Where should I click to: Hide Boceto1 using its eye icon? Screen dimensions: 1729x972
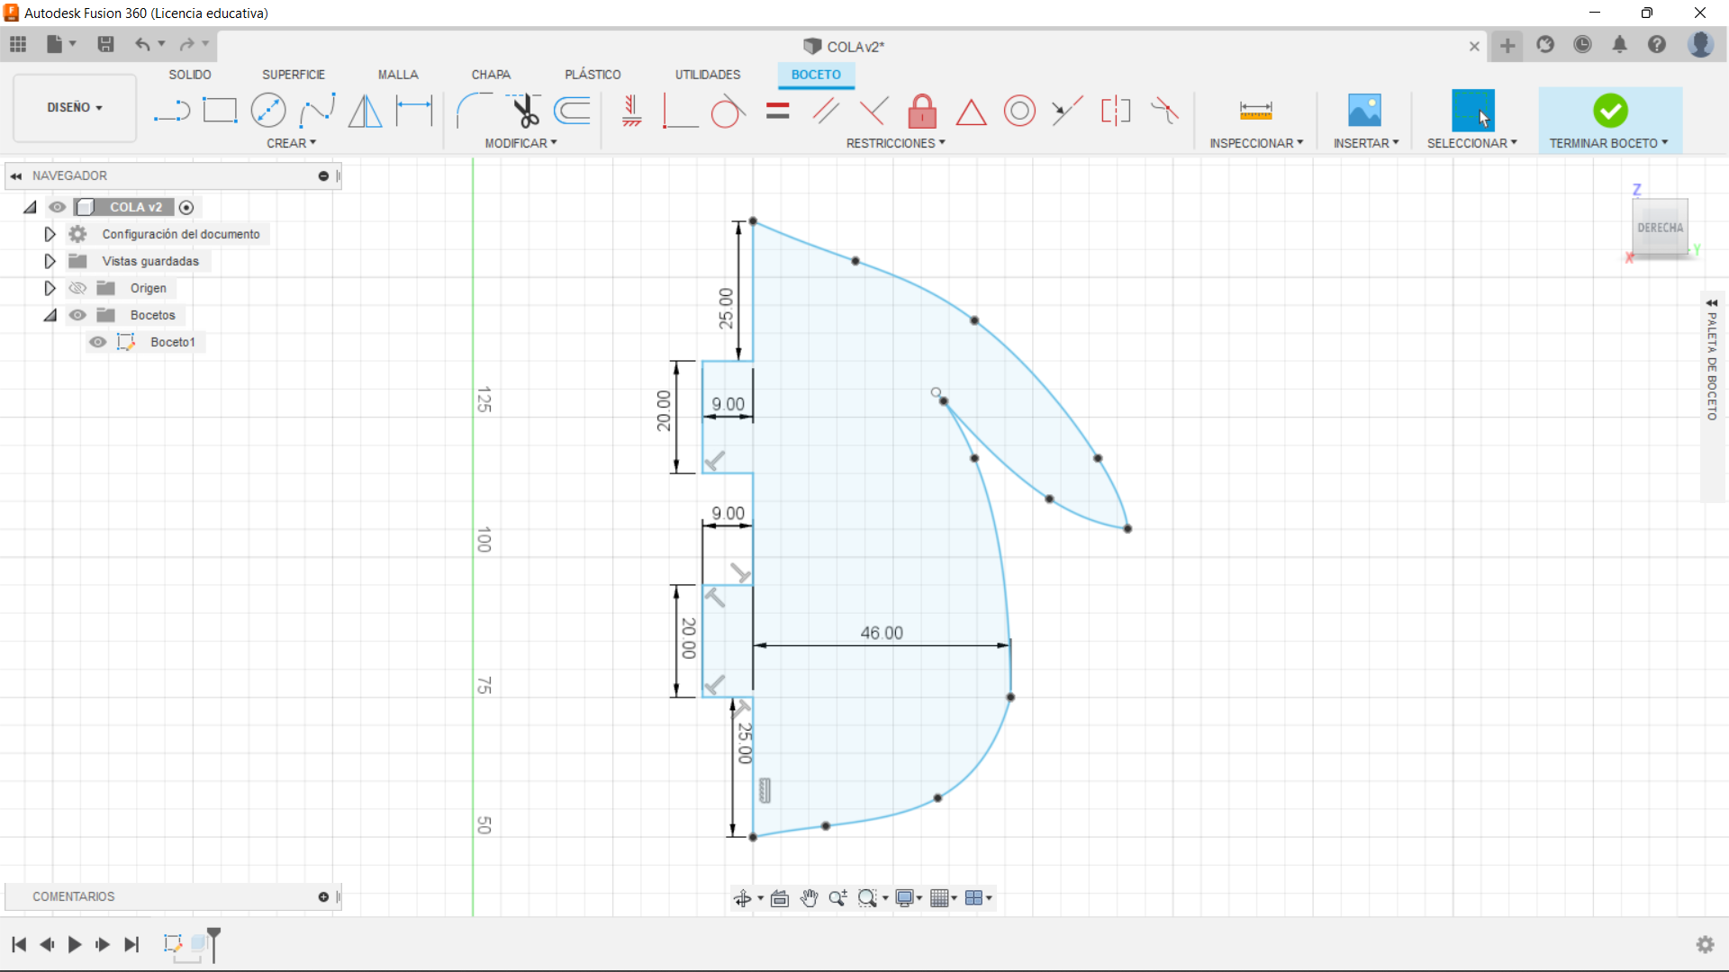[98, 342]
